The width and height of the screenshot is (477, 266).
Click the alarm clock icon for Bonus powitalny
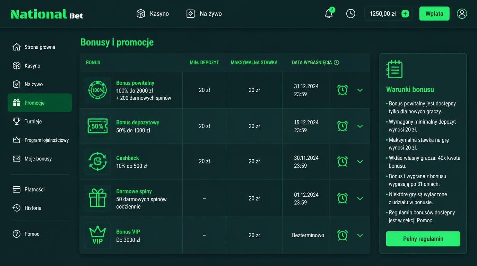click(342, 90)
